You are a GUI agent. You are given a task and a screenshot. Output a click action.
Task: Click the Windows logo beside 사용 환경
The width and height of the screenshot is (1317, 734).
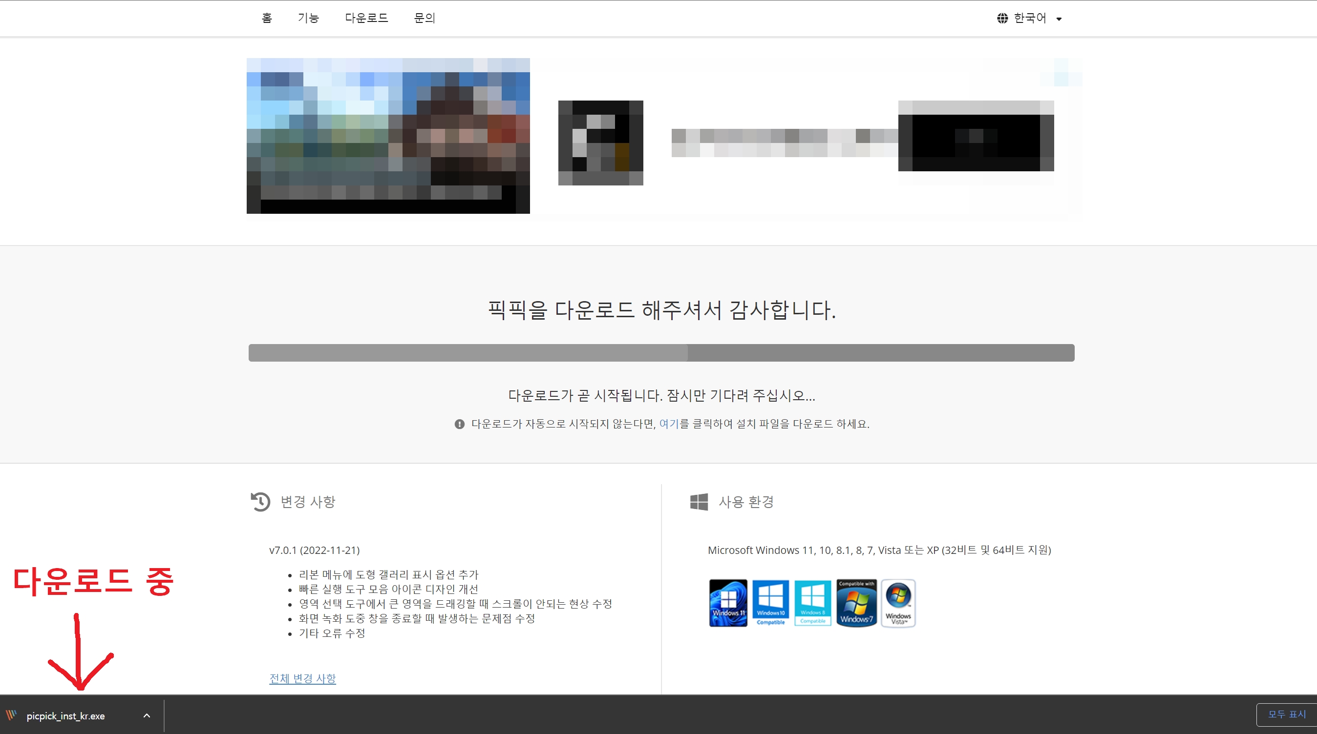pos(699,502)
